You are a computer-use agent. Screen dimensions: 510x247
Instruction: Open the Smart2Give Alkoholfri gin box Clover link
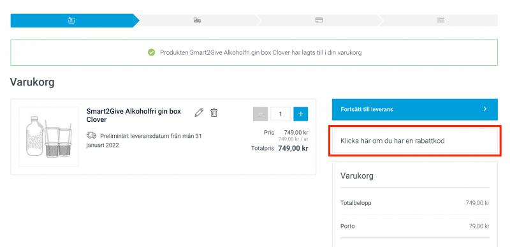(134, 115)
